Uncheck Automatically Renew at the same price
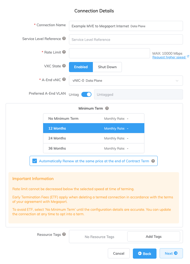 point(35,161)
